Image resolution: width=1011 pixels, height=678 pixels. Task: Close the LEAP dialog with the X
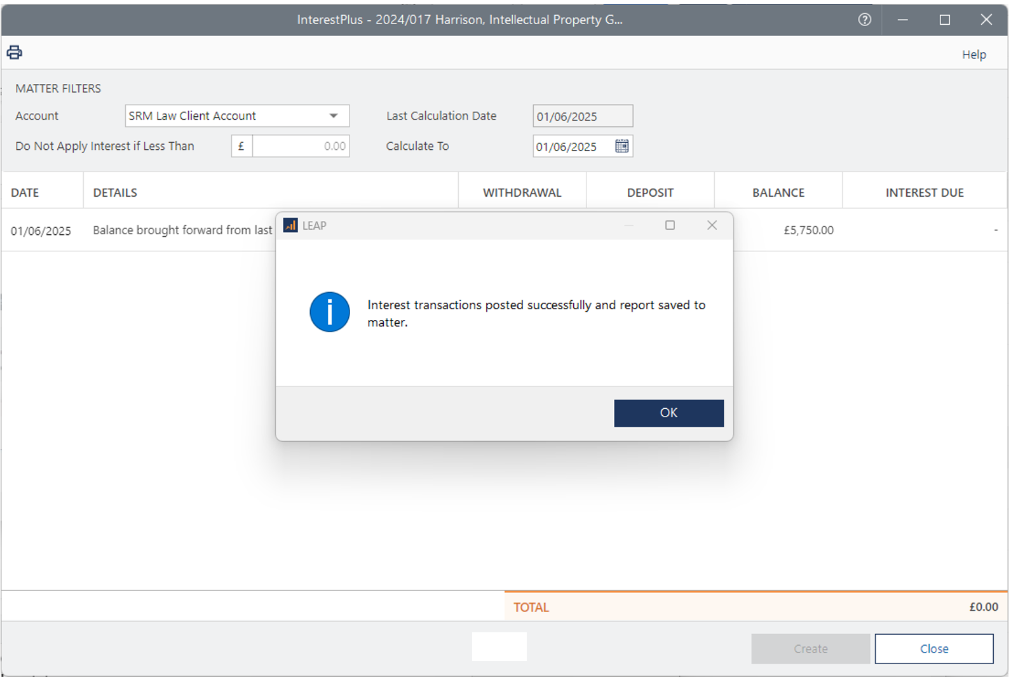click(x=712, y=225)
